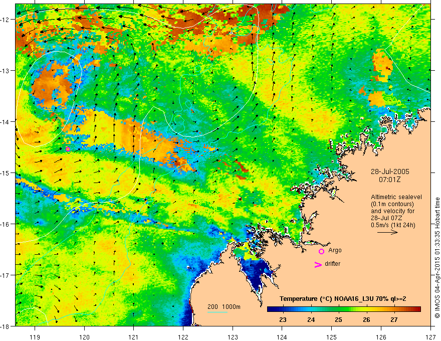
Task: Click the 26 value on the temperature scale
Action: [x=366, y=319]
